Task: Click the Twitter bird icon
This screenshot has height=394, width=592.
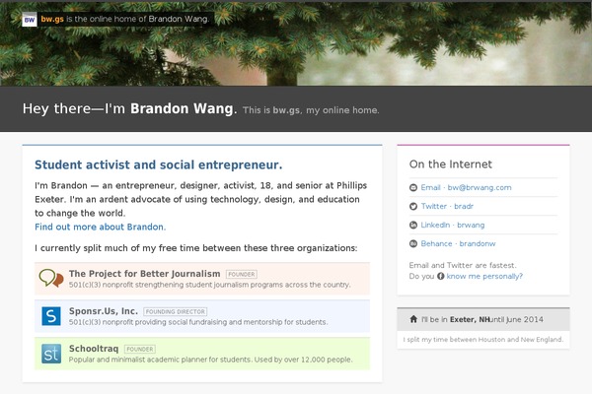Action: coord(413,206)
